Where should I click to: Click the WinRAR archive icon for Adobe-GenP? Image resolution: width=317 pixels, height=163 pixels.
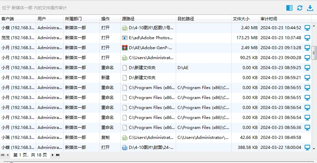click(x=125, y=48)
